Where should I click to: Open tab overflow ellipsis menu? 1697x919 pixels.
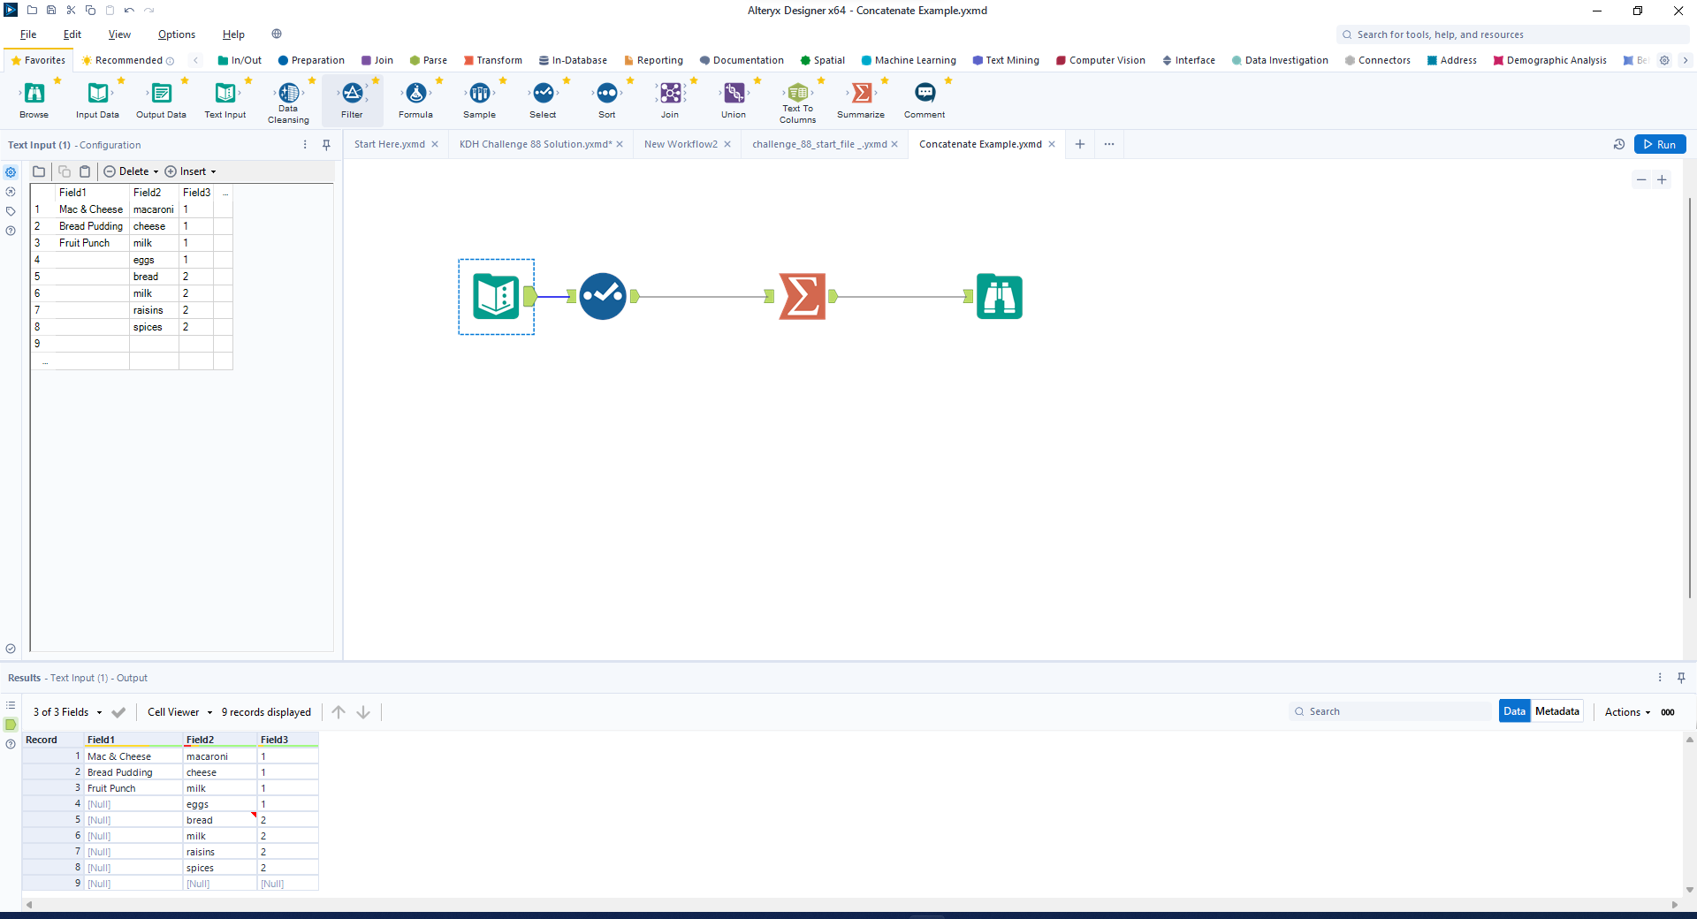click(x=1109, y=145)
